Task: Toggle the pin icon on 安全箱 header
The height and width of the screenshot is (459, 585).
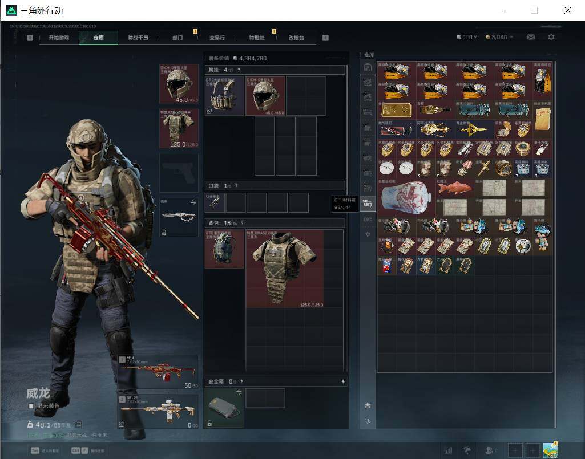Action: point(343,381)
